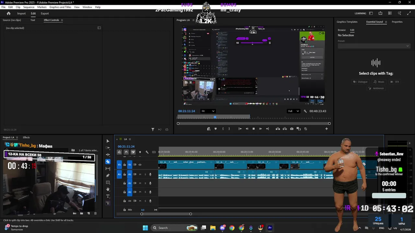Click the LEARNING workspace label
Viewport: 415px width, 233px height.
click(361, 13)
